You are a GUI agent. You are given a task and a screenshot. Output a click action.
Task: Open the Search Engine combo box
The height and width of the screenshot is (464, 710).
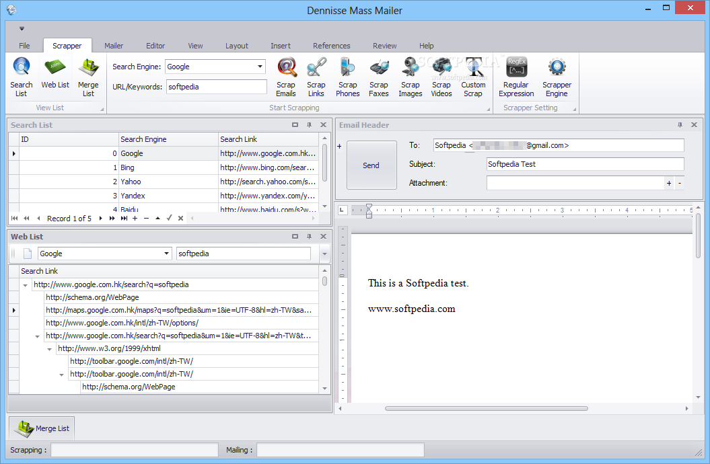coord(260,67)
